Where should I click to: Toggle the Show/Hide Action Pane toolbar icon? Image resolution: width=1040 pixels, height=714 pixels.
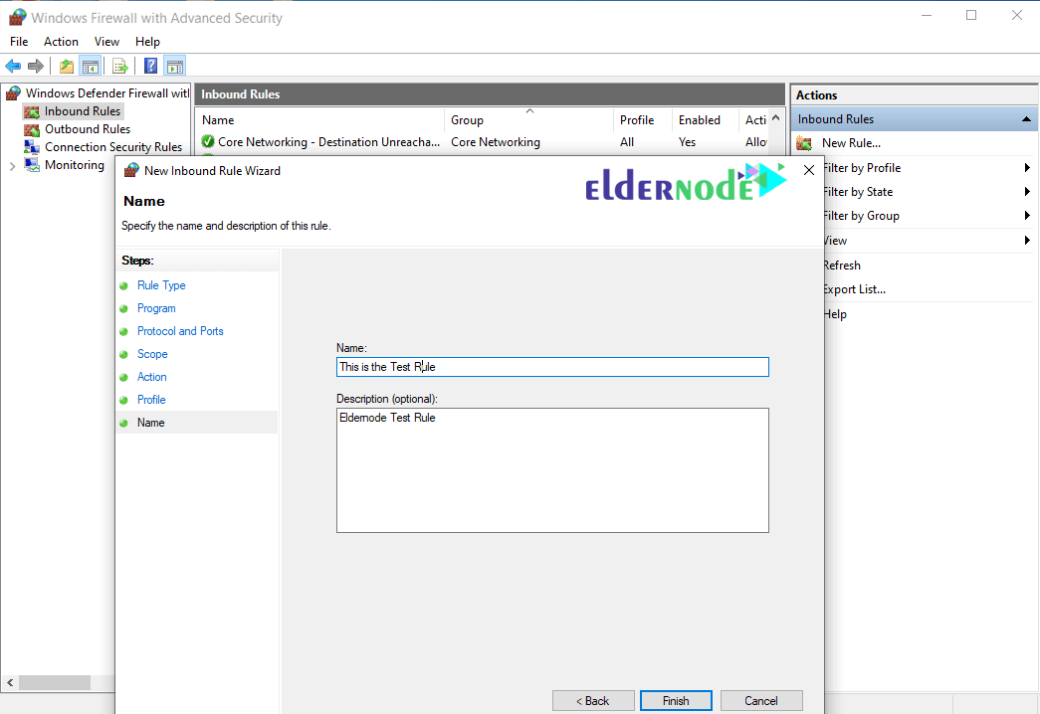[x=174, y=66]
